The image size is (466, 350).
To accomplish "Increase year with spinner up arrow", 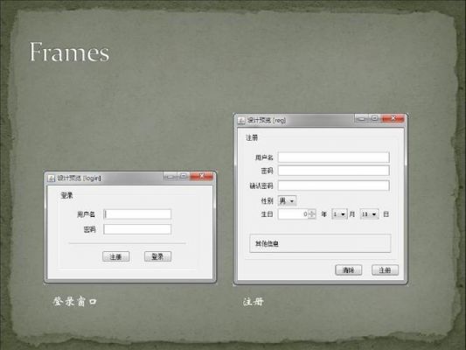I will click(x=312, y=212).
